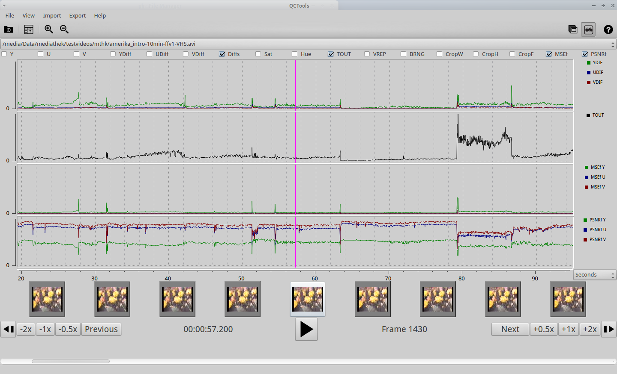The width and height of the screenshot is (617, 374).
Task: Switch to the stacked windows view icon
Action: (x=572, y=29)
